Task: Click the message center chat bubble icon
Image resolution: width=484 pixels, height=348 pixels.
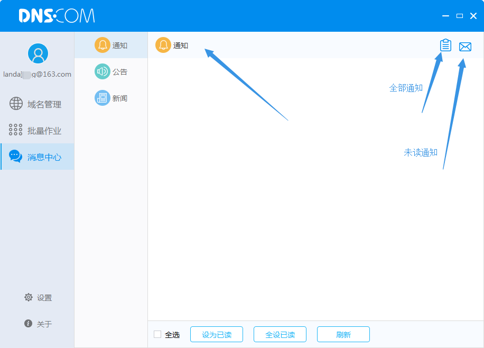Action: coord(16,157)
